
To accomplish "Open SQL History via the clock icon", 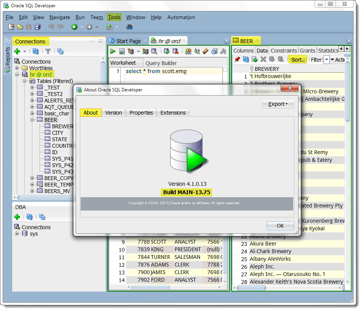I will 214,51.
